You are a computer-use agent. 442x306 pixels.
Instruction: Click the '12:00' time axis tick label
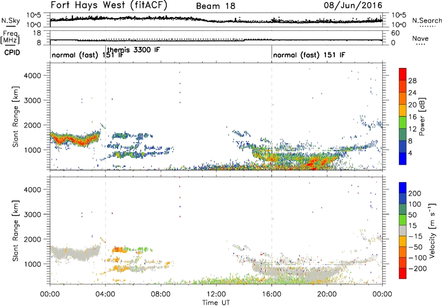[x=216, y=294]
